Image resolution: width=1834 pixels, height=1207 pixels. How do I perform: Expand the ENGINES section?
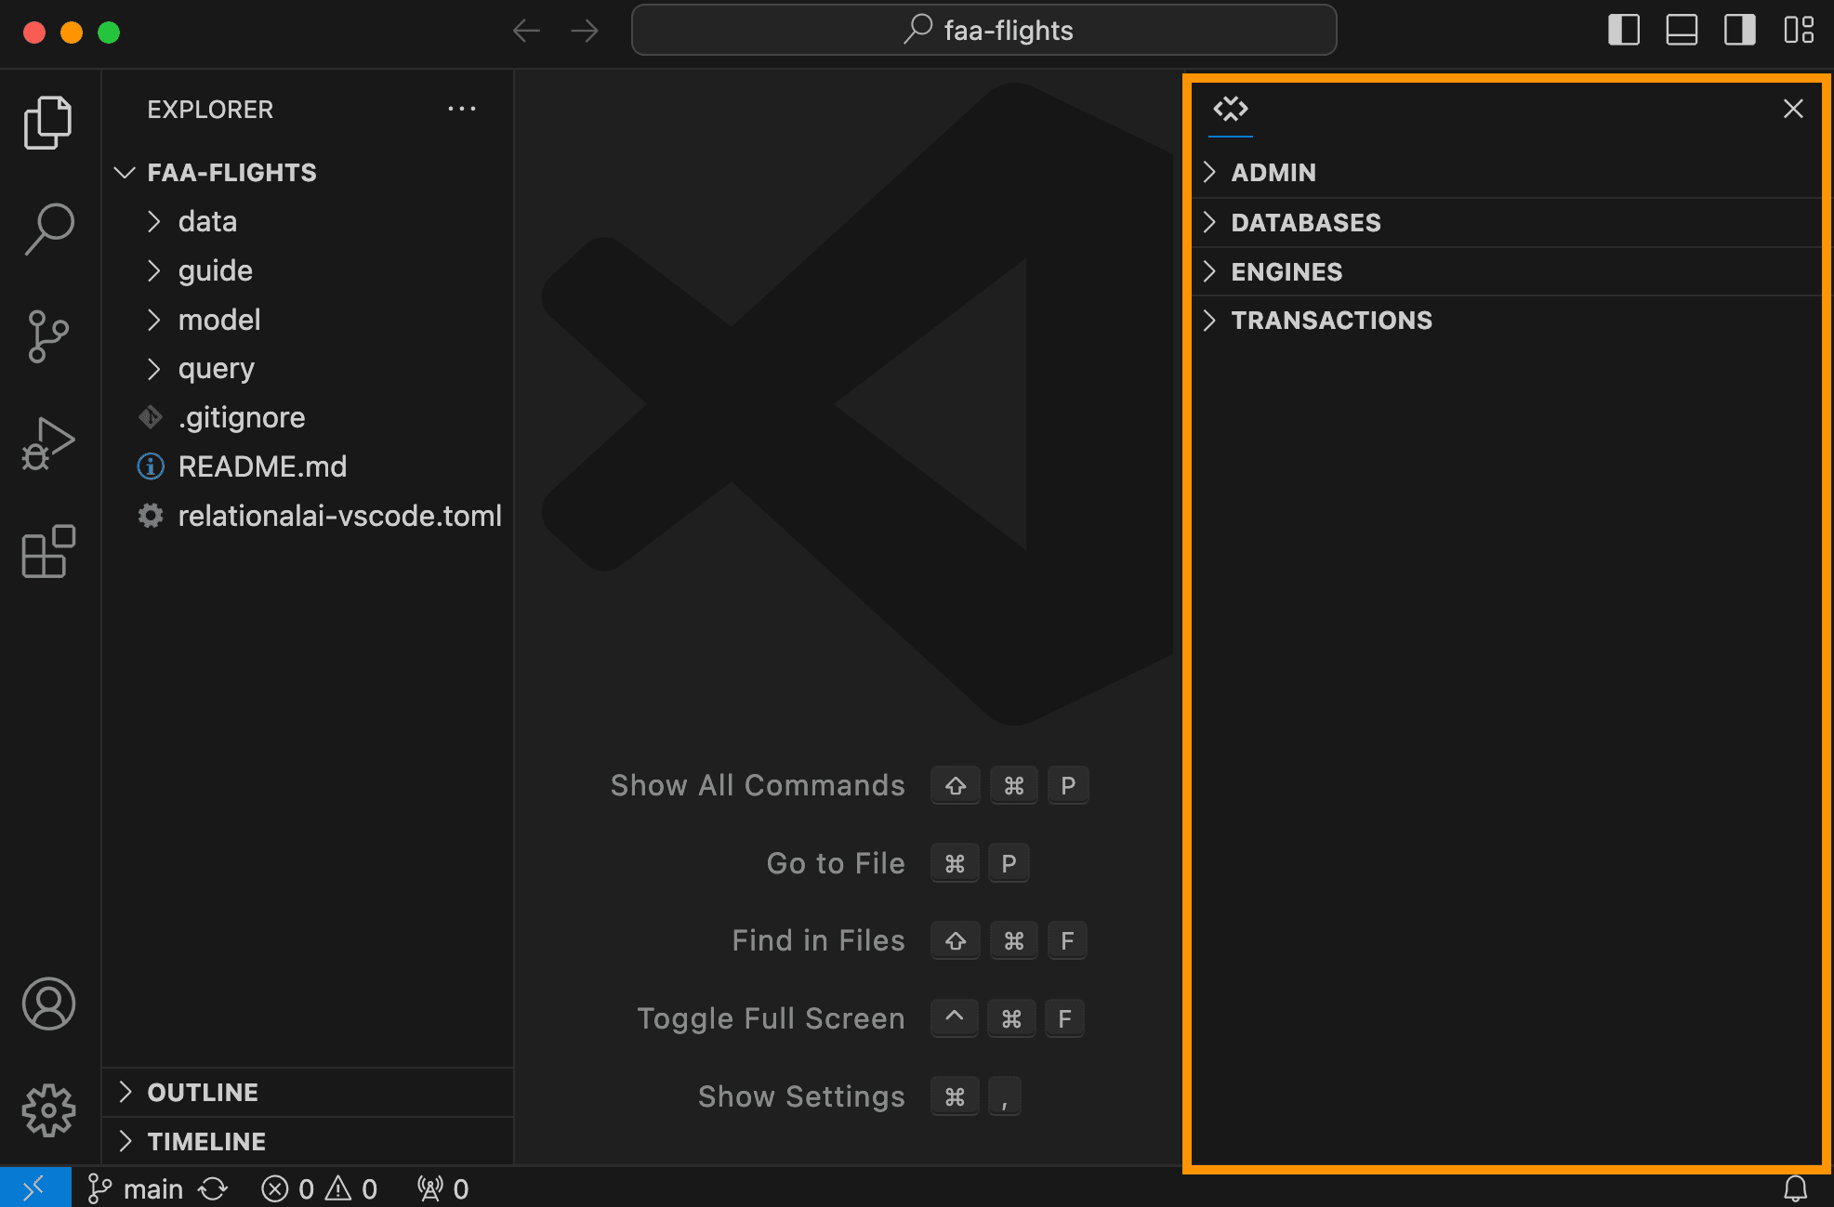[x=1507, y=272]
